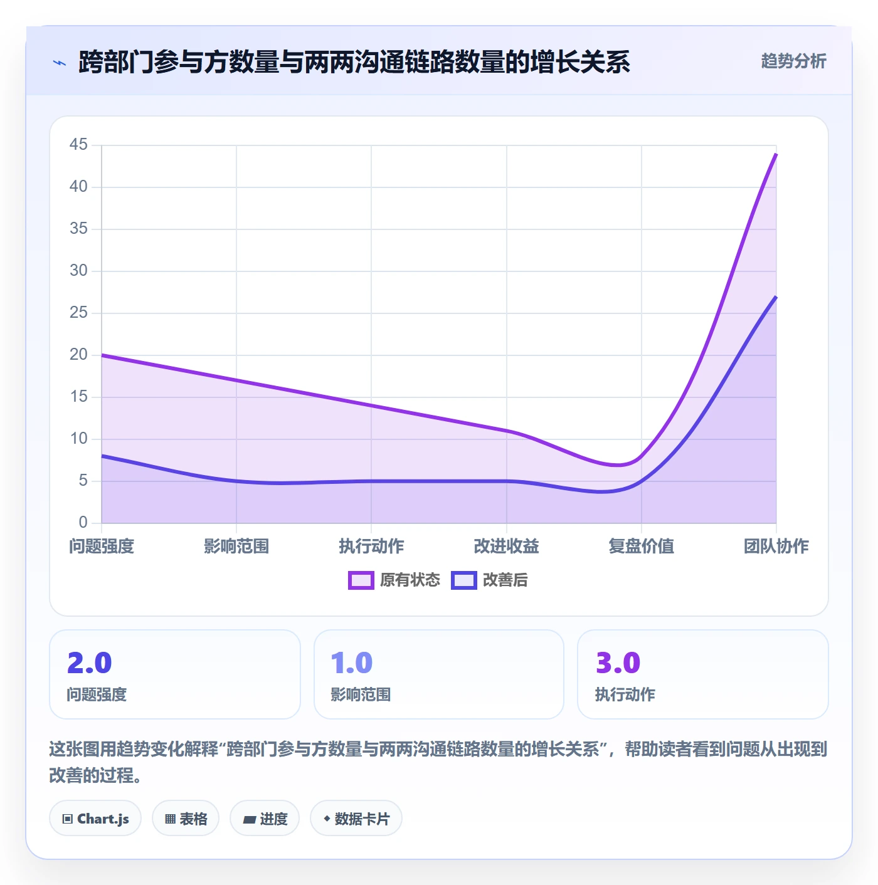Click the chart title 跨部门参与方数量 heading
The height and width of the screenshot is (885, 878).
pos(354,62)
